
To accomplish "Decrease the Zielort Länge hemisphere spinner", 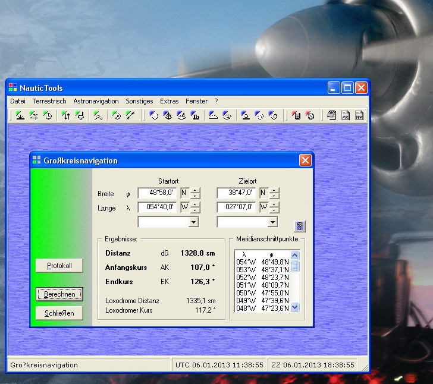I will pyautogui.click(x=274, y=210).
